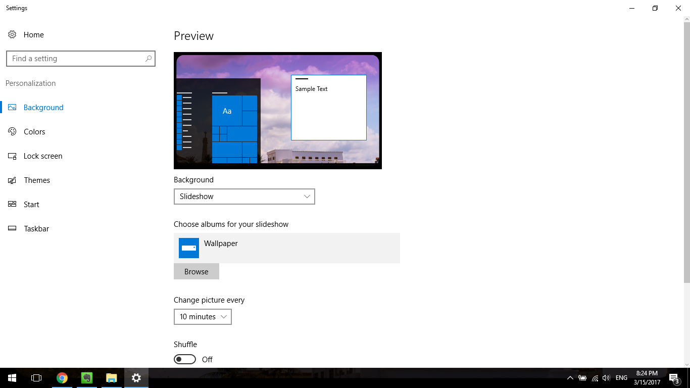Open the Change picture every dropdown
The image size is (690, 388).
(203, 317)
